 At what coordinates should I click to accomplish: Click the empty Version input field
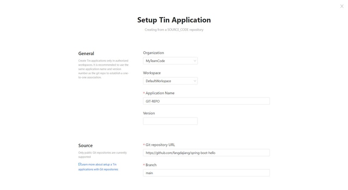pos(170,121)
